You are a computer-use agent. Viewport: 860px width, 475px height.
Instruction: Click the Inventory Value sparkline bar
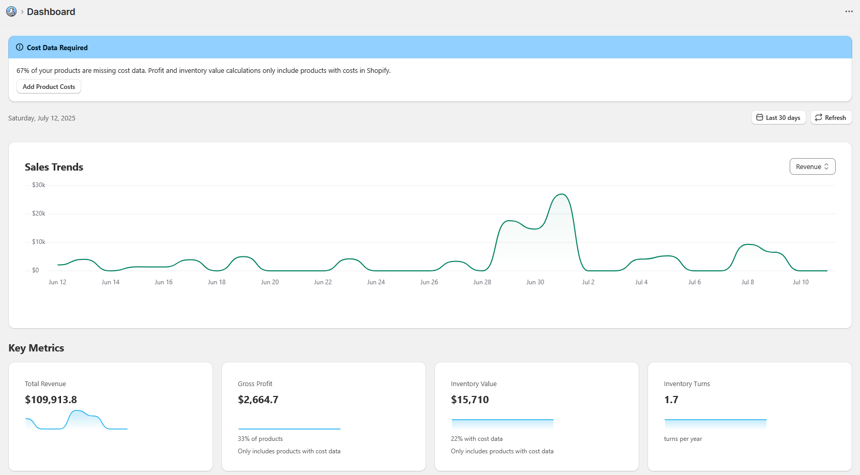503,424
